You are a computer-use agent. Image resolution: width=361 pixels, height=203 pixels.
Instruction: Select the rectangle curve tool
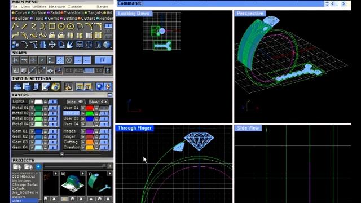[x=52, y=27]
